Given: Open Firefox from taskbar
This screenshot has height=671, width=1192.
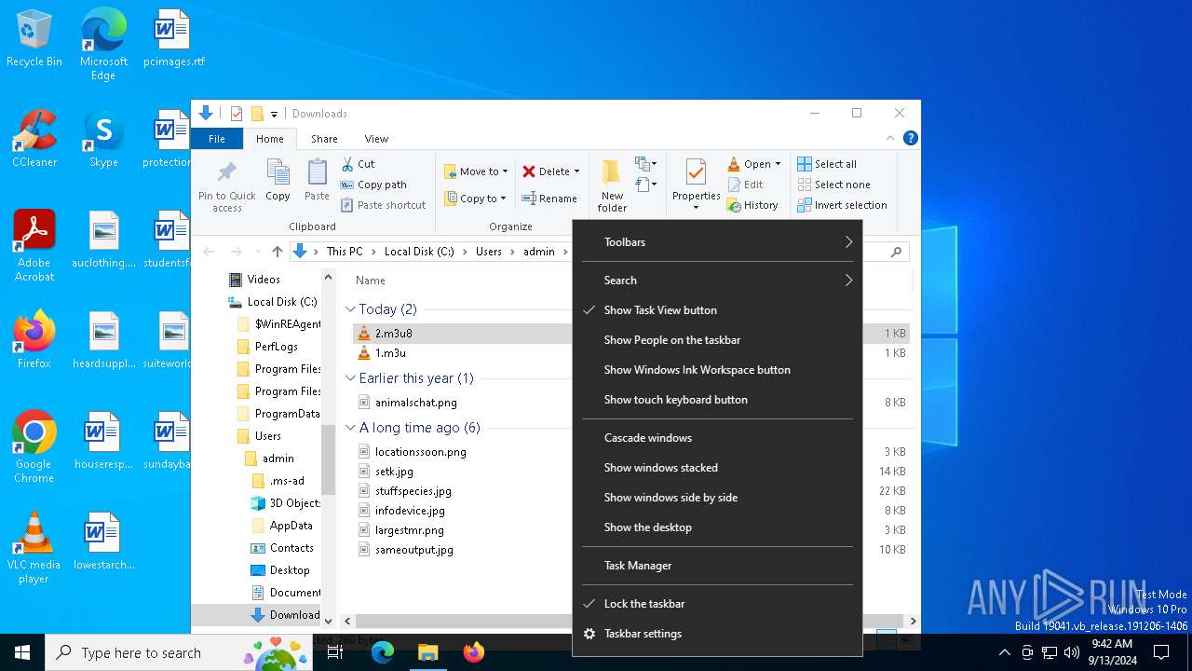Looking at the screenshot, I should 474,652.
